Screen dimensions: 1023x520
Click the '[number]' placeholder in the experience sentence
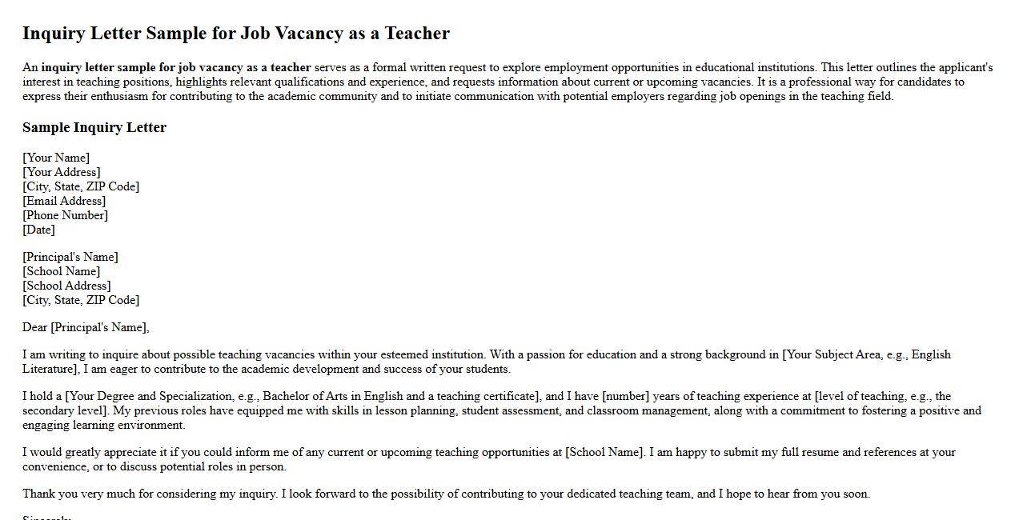[625, 396]
